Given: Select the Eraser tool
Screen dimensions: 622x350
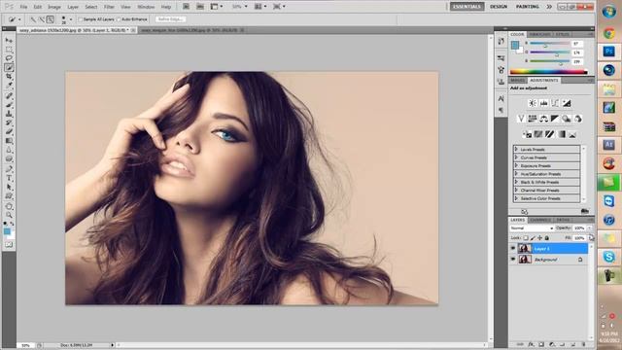Looking at the screenshot, I should (9, 132).
